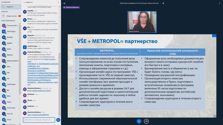Open Общие заметки shared notes
The image size is (223, 125).
11,16
